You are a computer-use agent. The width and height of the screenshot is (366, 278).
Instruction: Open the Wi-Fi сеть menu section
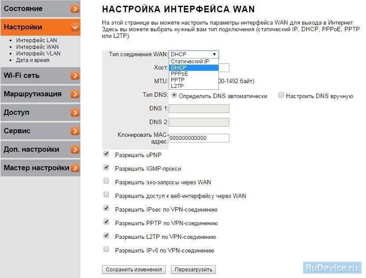[x=40, y=76]
